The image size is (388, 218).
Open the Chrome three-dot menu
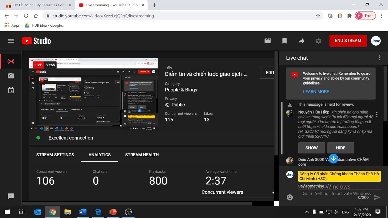381,16
